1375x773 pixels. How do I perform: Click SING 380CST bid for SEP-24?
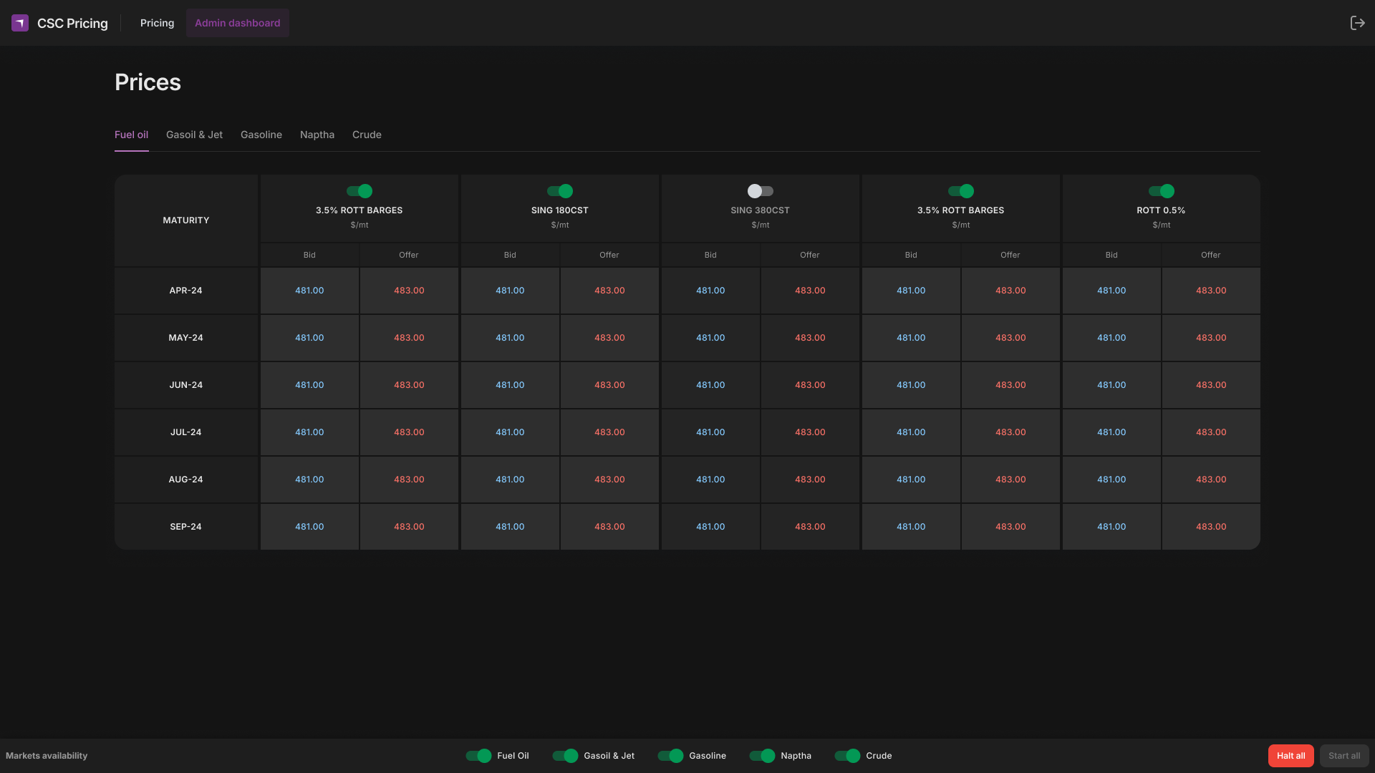[x=710, y=527]
